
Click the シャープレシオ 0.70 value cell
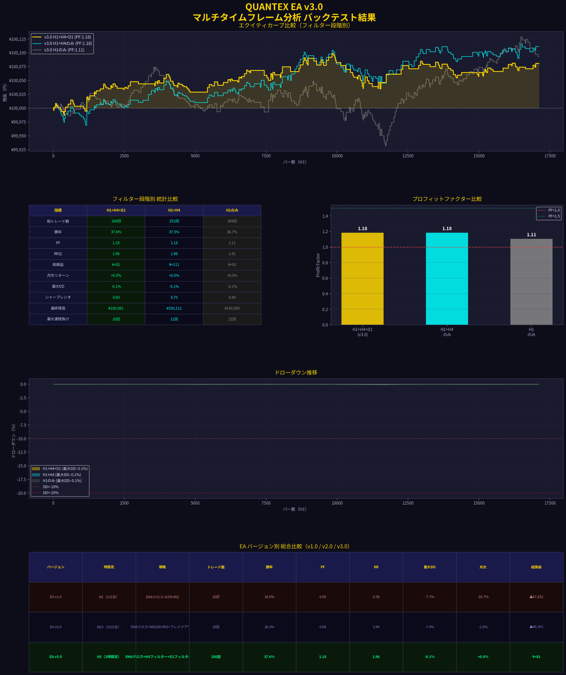tap(174, 297)
